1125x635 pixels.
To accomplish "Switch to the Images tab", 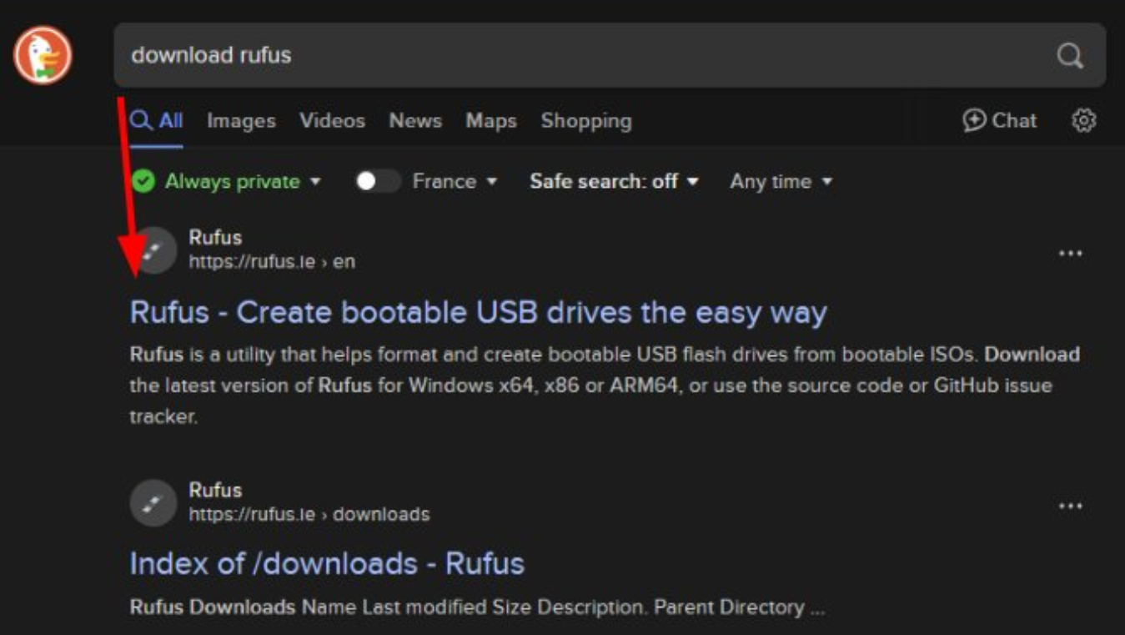I will [x=241, y=120].
